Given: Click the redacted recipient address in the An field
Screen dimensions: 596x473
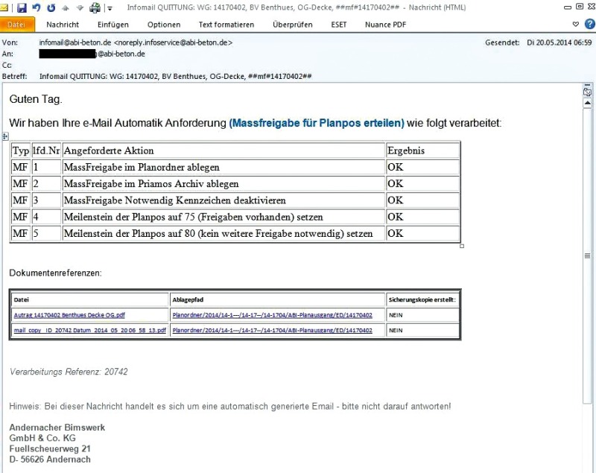Looking at the screenshot, I should tap(92, 54).
